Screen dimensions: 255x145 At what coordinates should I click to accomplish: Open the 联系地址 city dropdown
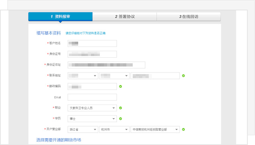click(114, 76)
